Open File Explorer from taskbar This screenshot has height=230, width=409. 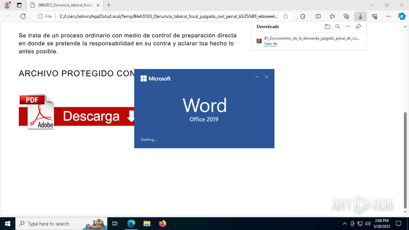pyautogui.click(x=147, y=224)
